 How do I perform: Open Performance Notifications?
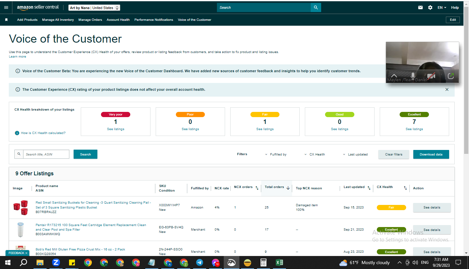[154, 20]
